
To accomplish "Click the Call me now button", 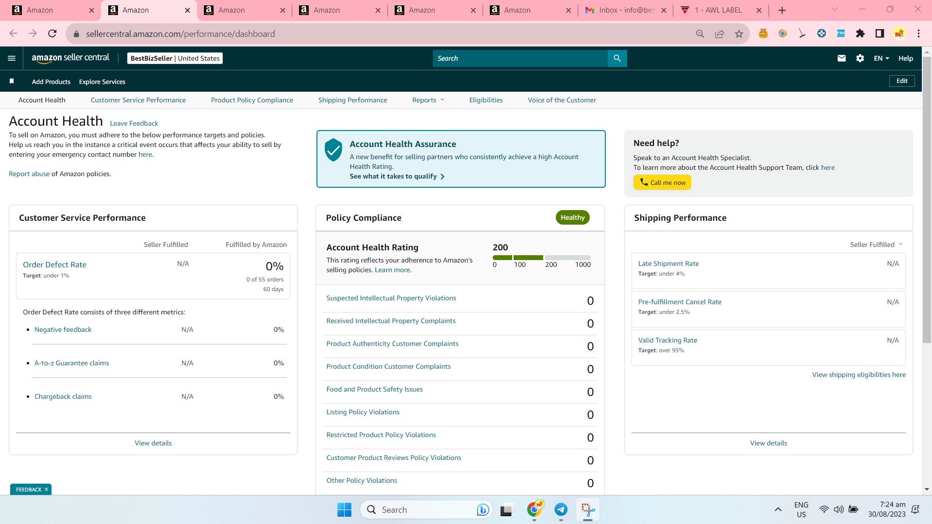I will (x=662, y=182).
